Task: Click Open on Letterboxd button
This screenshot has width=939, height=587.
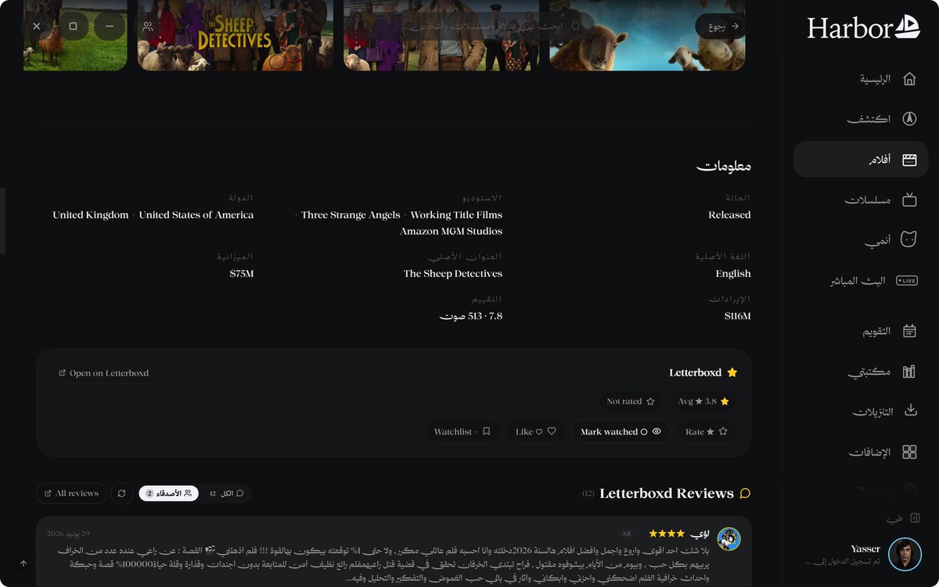Action: [x=104, y=373]
